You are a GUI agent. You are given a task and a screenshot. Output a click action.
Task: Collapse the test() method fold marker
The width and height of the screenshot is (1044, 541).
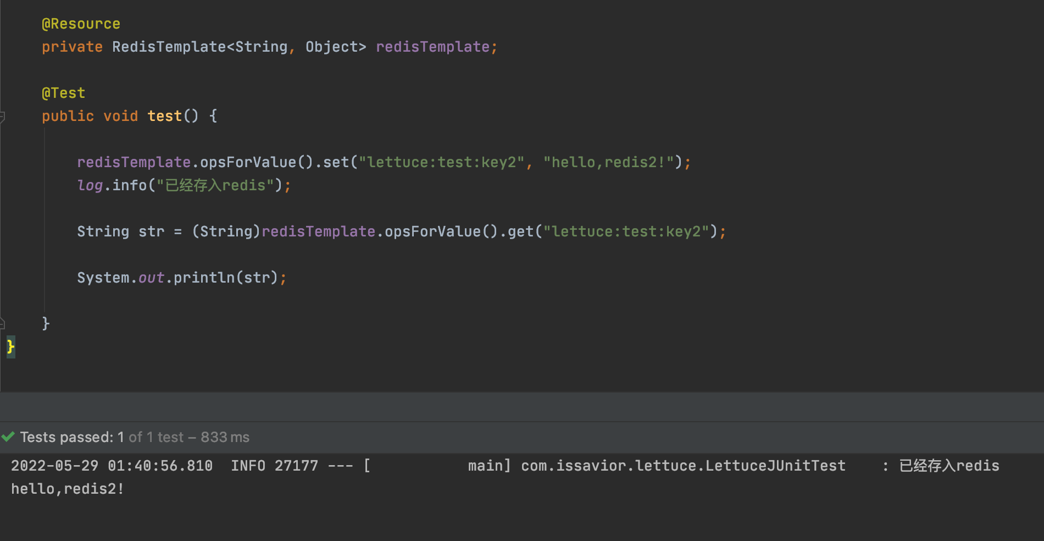coord(2,117)
